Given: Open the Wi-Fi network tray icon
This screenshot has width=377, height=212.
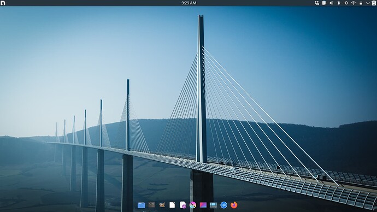Looking at the screenshot, I should coord(353,3).
